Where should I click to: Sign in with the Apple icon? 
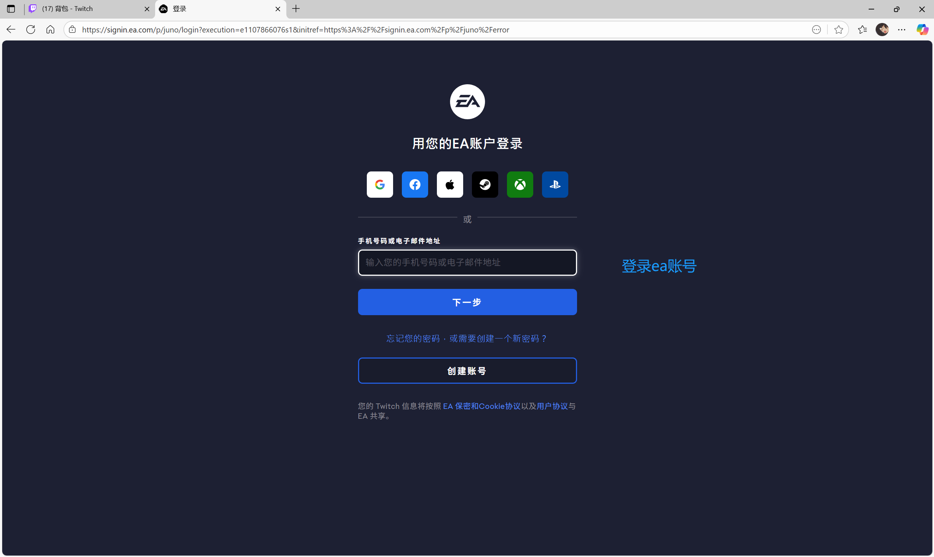(450, 184)
